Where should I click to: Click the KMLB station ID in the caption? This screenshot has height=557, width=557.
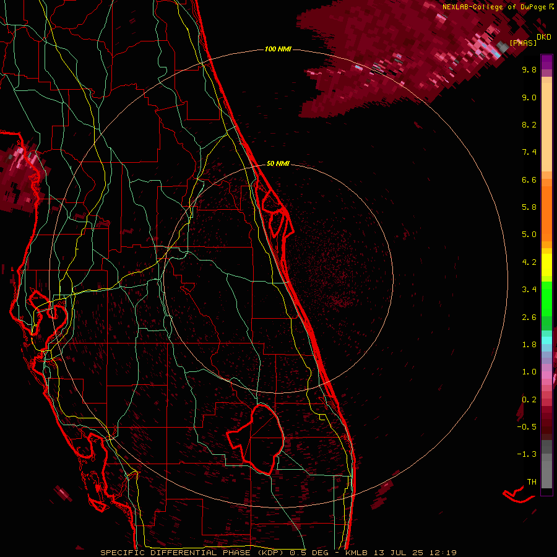coord(356,553)
